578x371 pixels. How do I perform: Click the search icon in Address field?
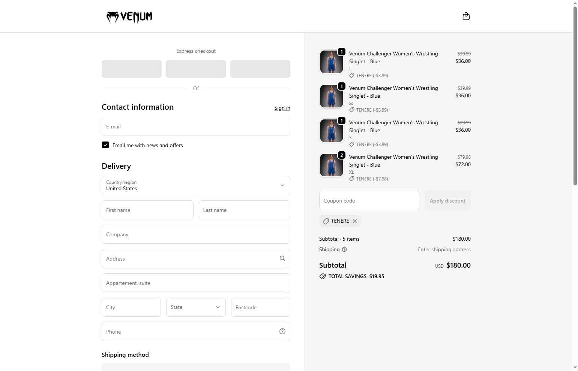pyautogui.click(x=282, y=258)
